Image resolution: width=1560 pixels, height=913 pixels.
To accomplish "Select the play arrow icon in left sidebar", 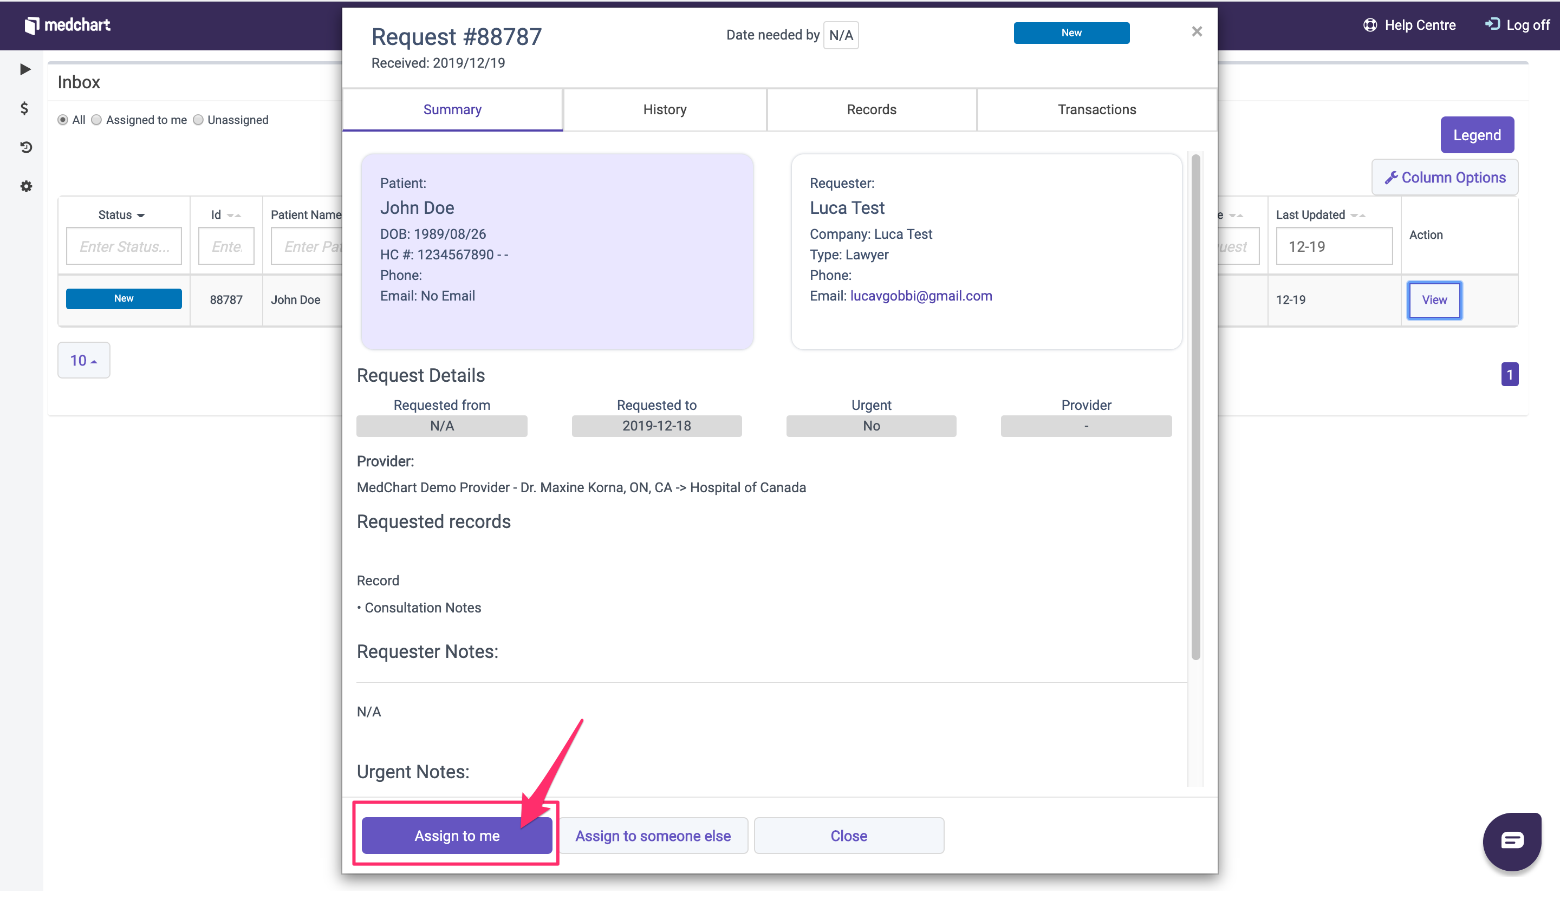I will 25,69.
